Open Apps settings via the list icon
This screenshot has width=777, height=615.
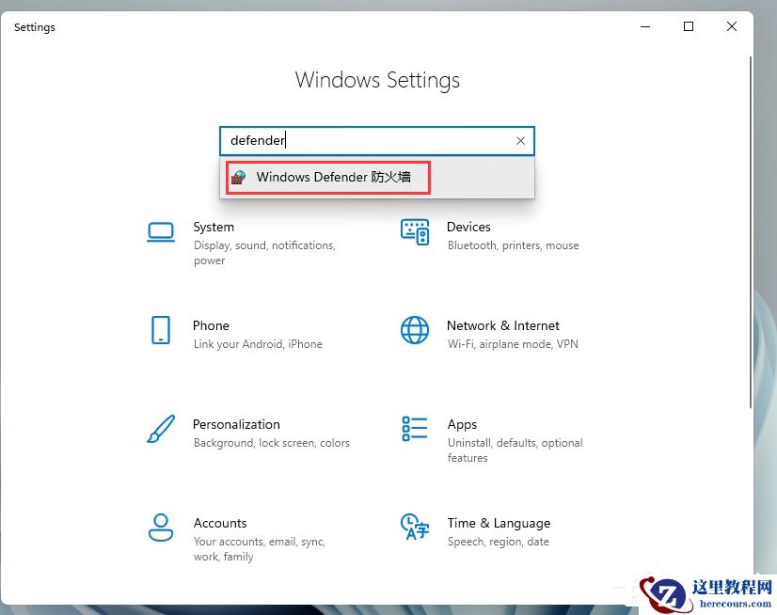click(x=415, y=429)
